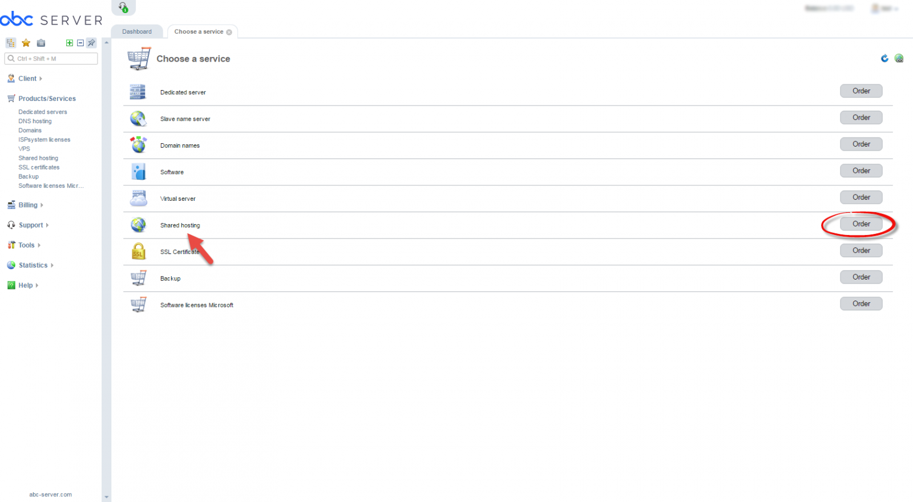Open favorites via the star icon

point(26,43)
